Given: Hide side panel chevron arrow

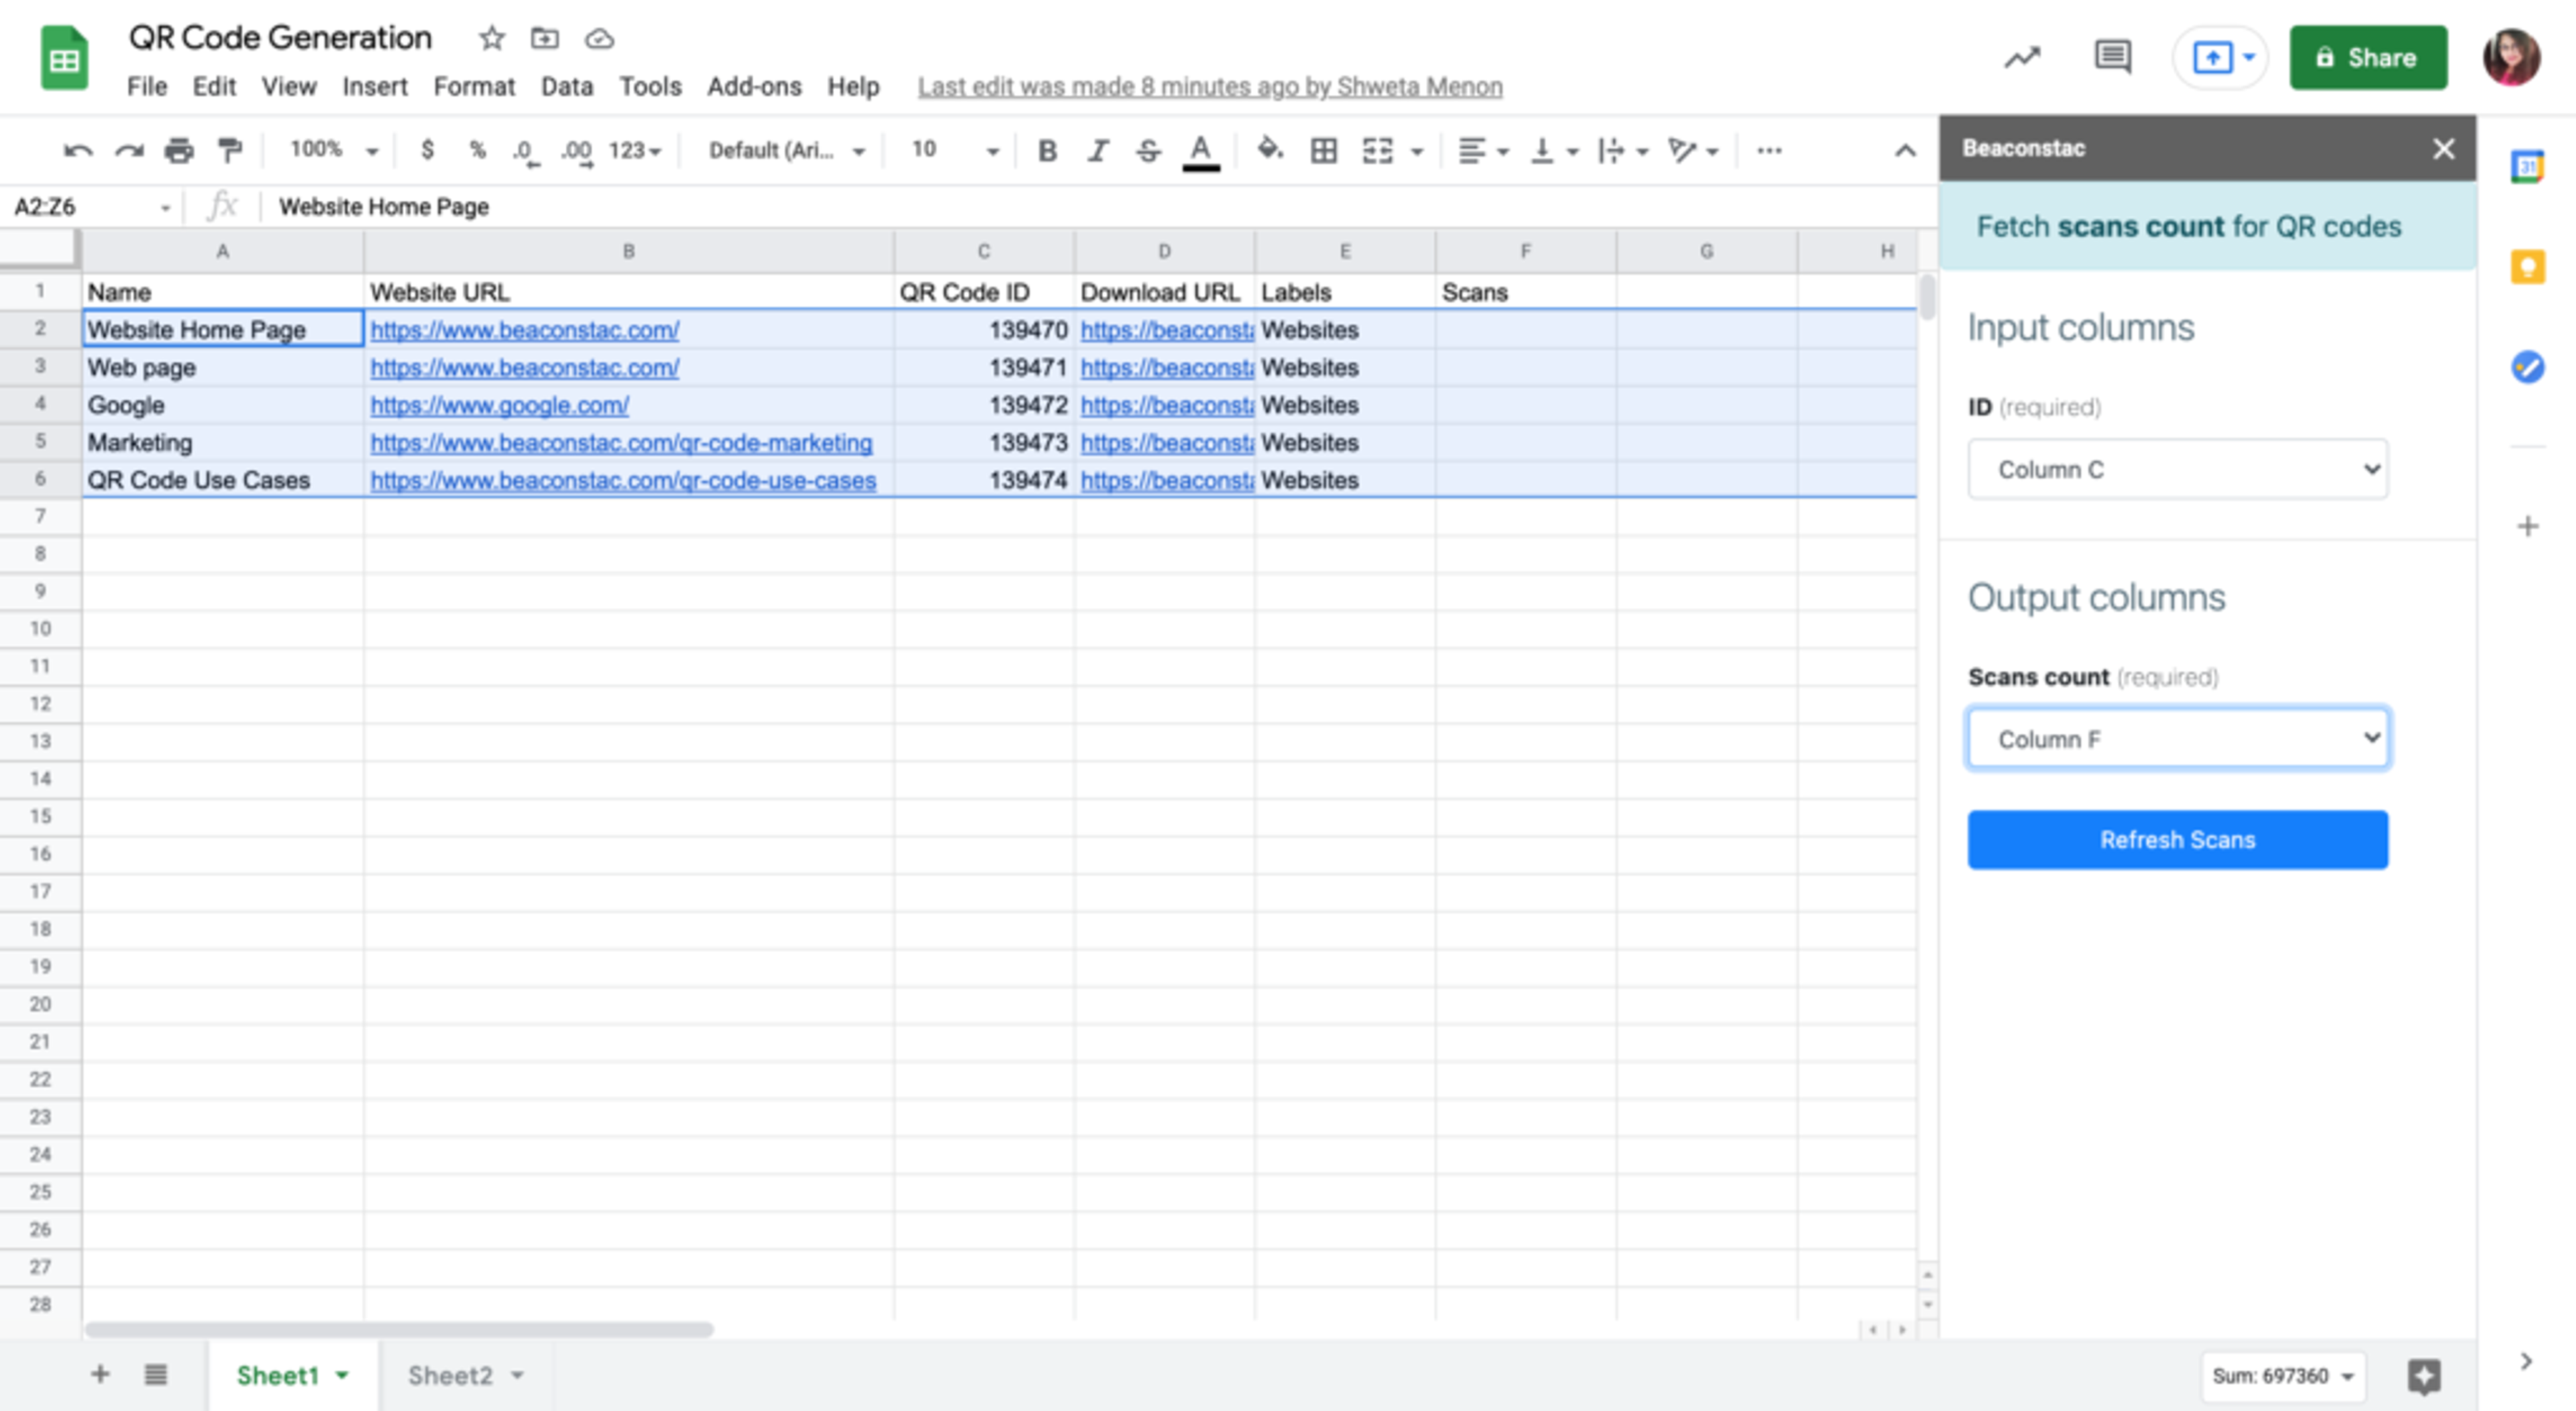Looking at the screenshot, I should [2526, 1361].
